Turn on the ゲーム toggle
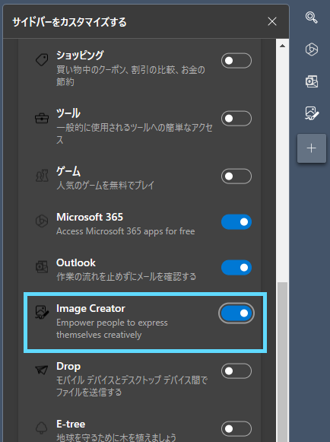 click(x=236, y=176)
